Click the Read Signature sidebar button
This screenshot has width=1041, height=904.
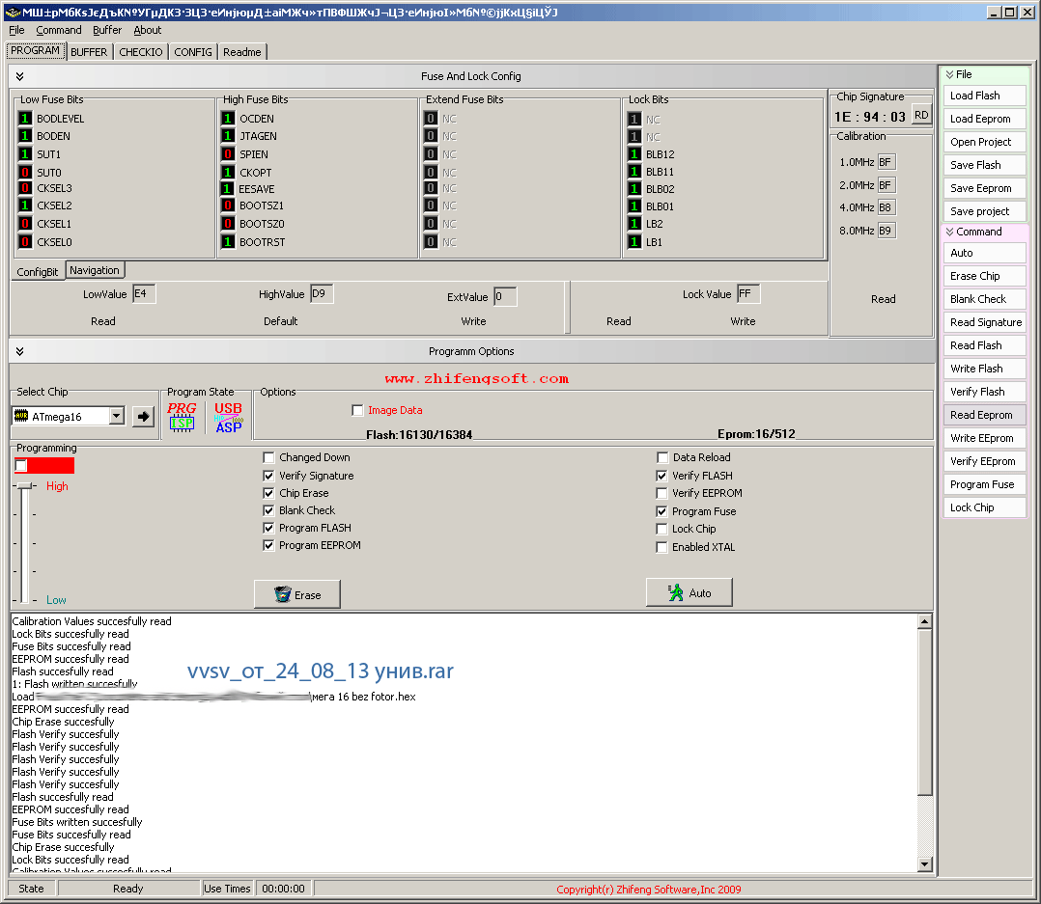(x=985, y=322)
